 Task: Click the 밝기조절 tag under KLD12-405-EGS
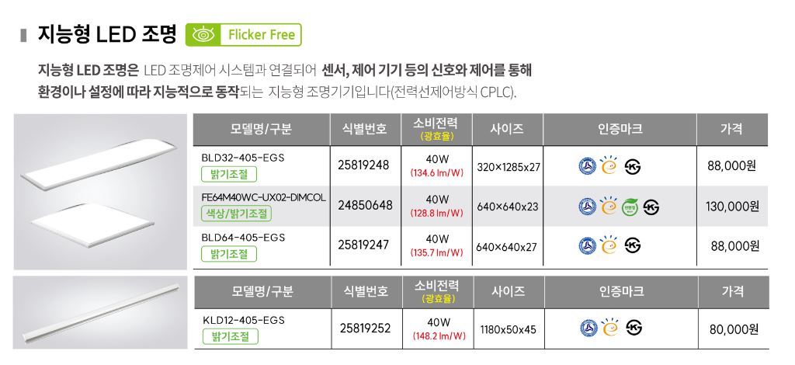230,336
